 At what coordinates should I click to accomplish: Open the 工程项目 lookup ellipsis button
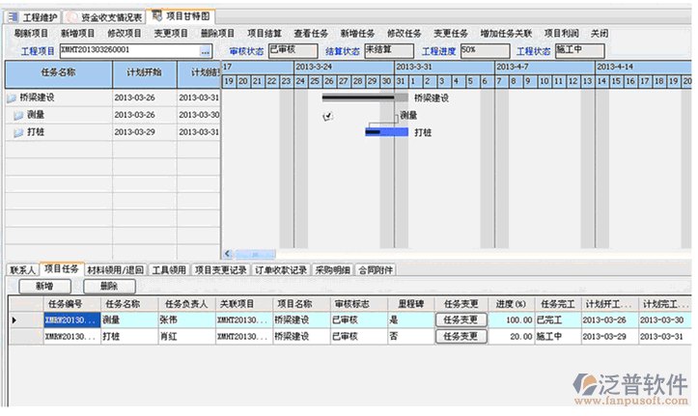click(205, 50)
